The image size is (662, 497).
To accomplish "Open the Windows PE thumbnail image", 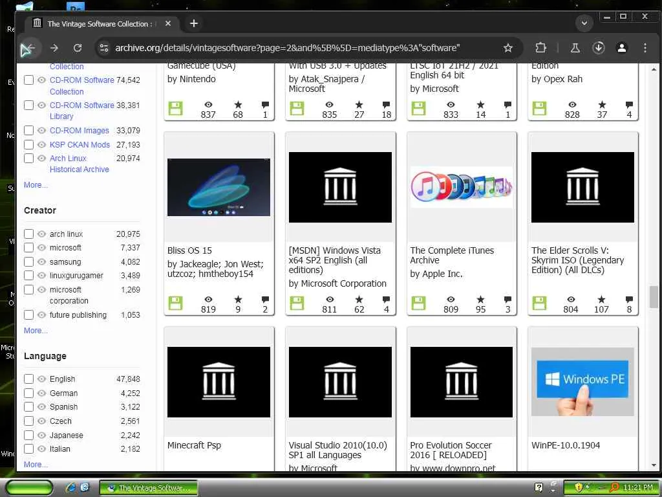I will tap(582, 382).
